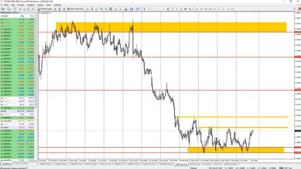Open the indicators list dropdown
Image resolution: width=301 pixels, height=169 pixels.
pyautogui.click(x=127, y=9)
